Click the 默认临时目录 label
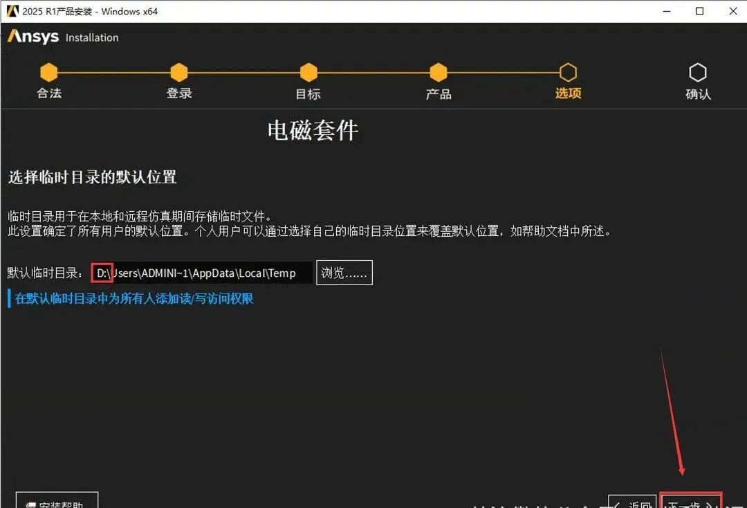This screenshot has height=508, width=747. click(x=45, y=273)
